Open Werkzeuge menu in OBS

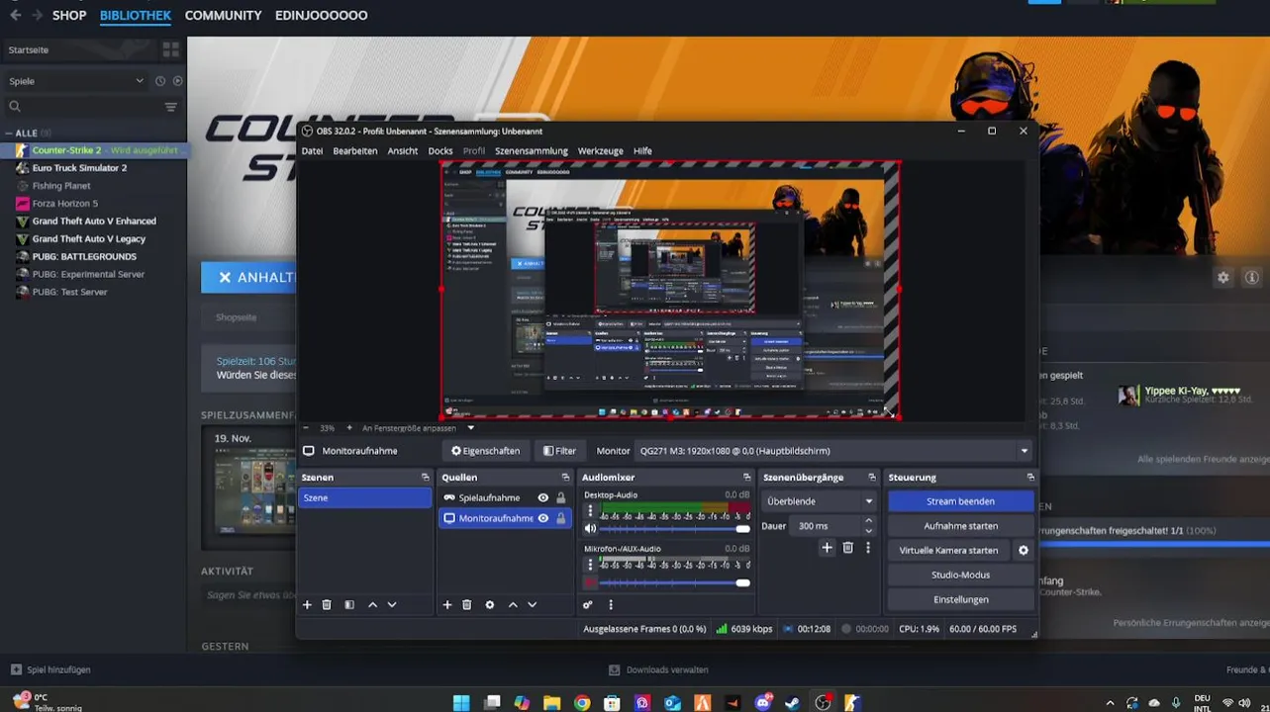601,151
